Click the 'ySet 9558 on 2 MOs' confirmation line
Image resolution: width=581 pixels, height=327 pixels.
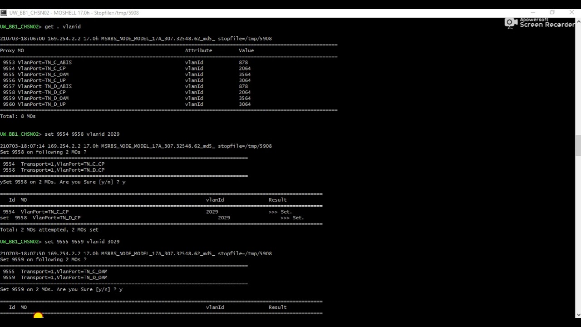click(63, 182)
